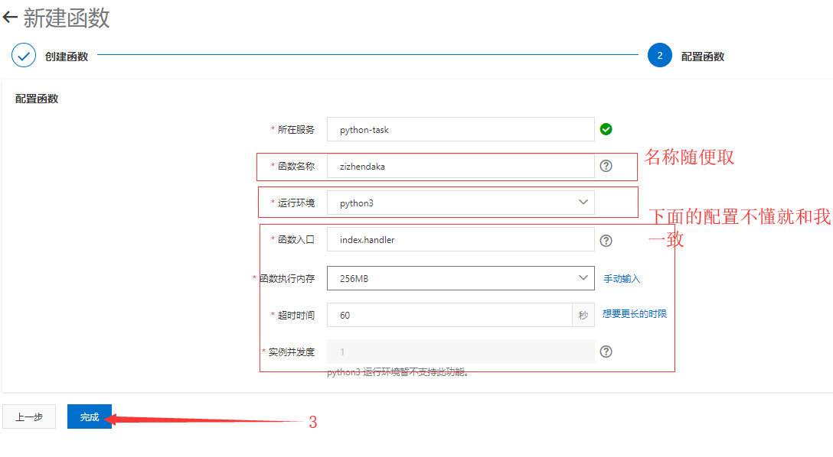Image resolution: width=833 pixels, height=457 pixels.
Task: Click the 手动输入 link
Action: [x=623, y=277]
